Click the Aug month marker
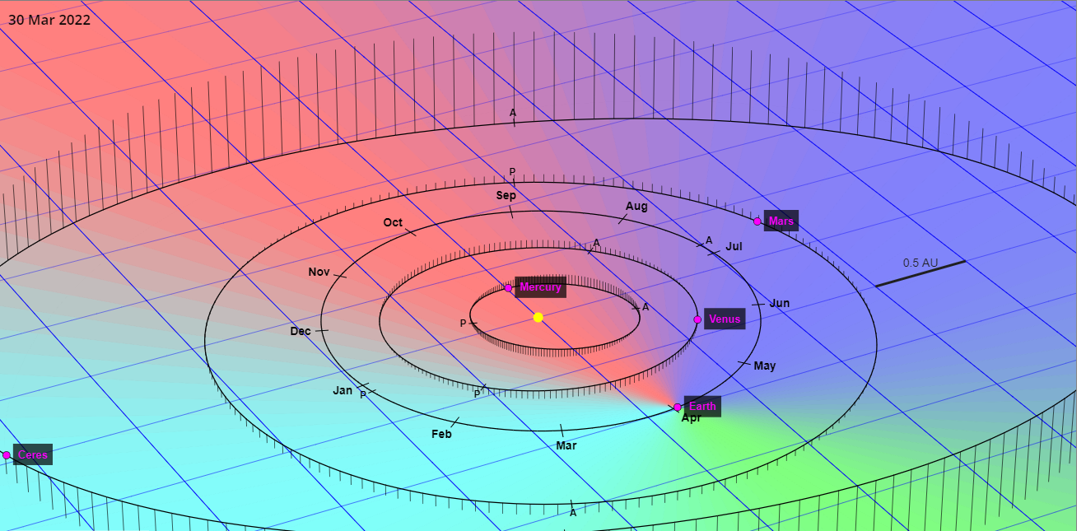 [636, 207]
